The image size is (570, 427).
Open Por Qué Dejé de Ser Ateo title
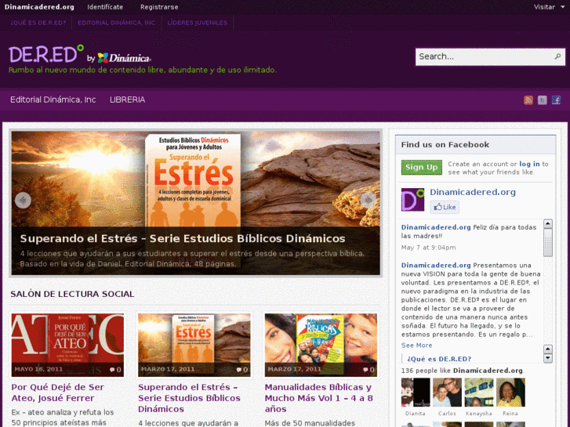58,393
